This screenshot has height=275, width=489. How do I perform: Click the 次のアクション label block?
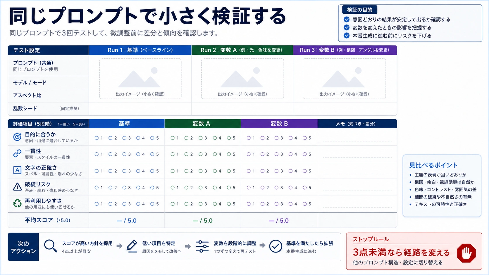tap(23, 247)
